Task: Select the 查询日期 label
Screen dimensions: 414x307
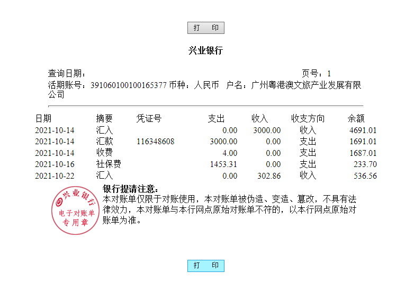Action: (67, 73)
